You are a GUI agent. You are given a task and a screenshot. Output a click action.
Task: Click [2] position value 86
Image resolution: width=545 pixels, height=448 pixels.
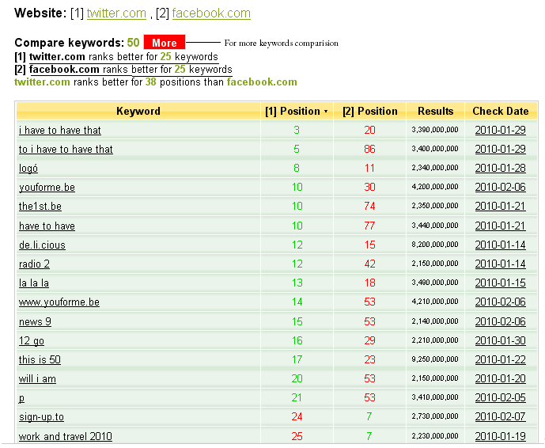coord(370,150)
